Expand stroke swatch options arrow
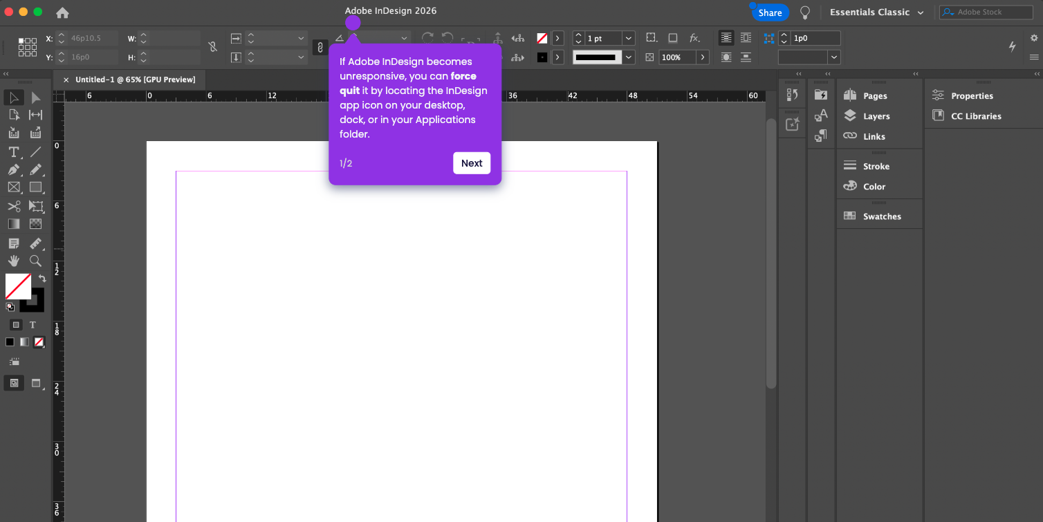 tap(557, 57)
